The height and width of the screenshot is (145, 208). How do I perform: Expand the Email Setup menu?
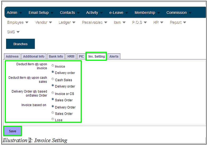(x=41, y=13)
